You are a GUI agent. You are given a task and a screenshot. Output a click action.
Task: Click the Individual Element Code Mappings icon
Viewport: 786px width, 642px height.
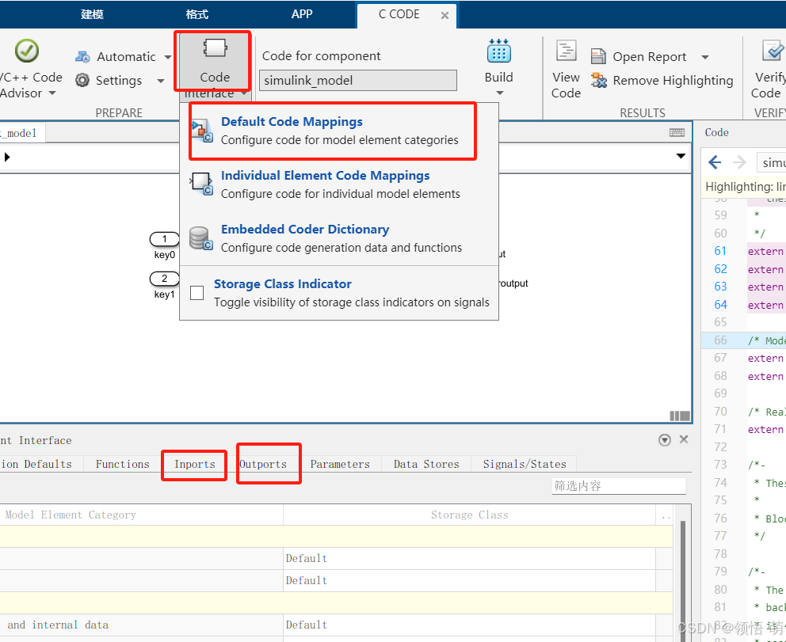[201, 184]
